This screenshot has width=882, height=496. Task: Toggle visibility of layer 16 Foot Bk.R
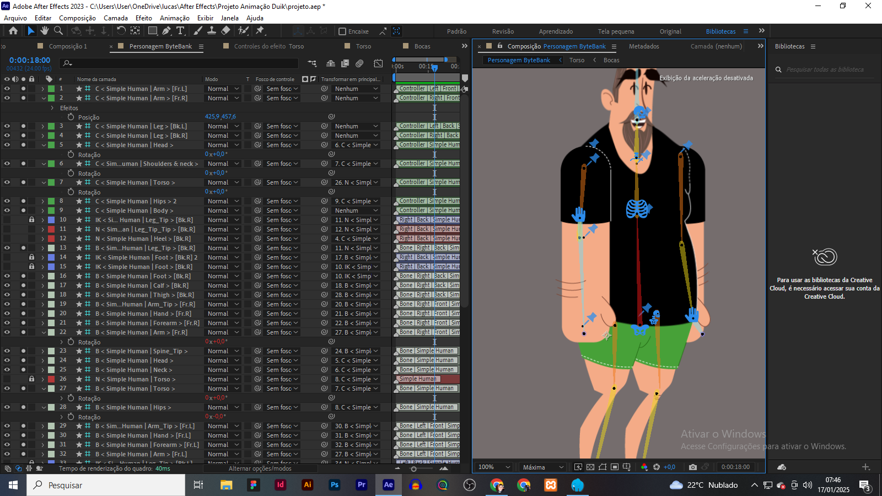pyautogui.click(x=7, y=276)
